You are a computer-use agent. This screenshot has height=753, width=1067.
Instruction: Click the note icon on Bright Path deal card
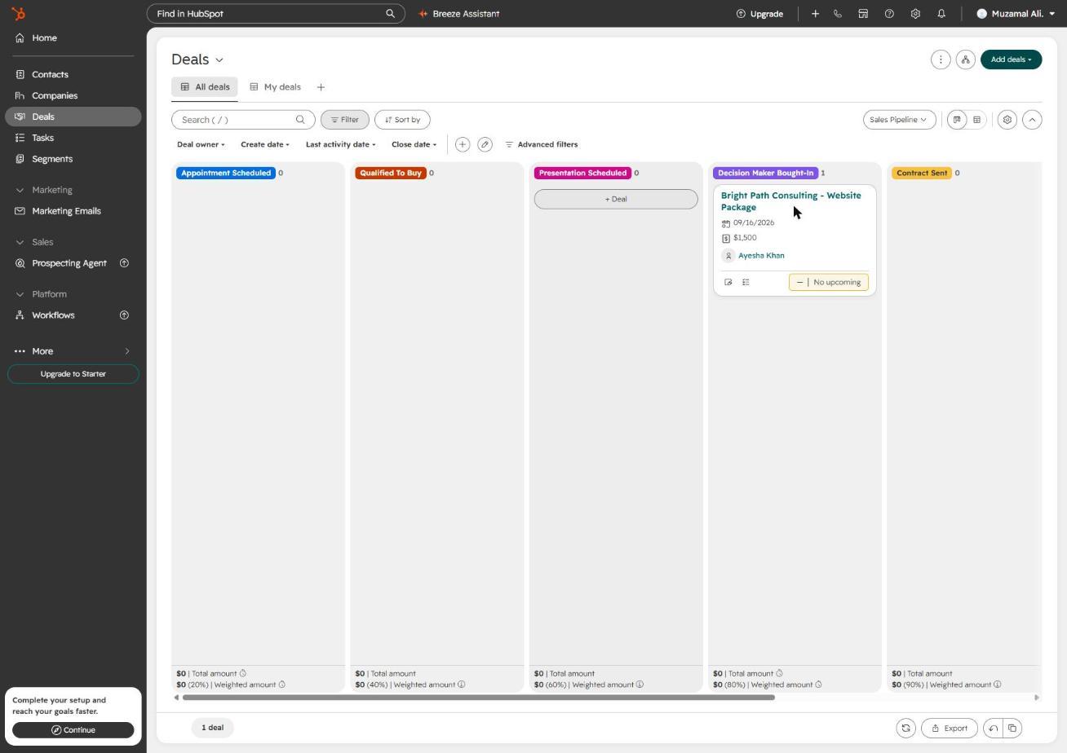pos(728,283)
